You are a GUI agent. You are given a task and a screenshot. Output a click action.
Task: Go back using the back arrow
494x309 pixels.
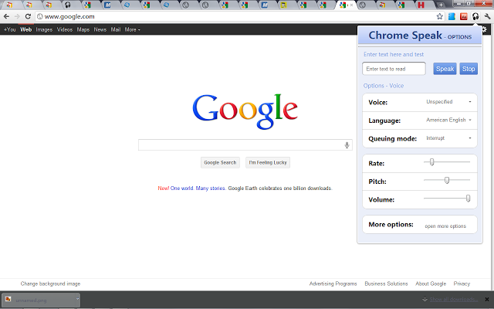coord(6,16)
